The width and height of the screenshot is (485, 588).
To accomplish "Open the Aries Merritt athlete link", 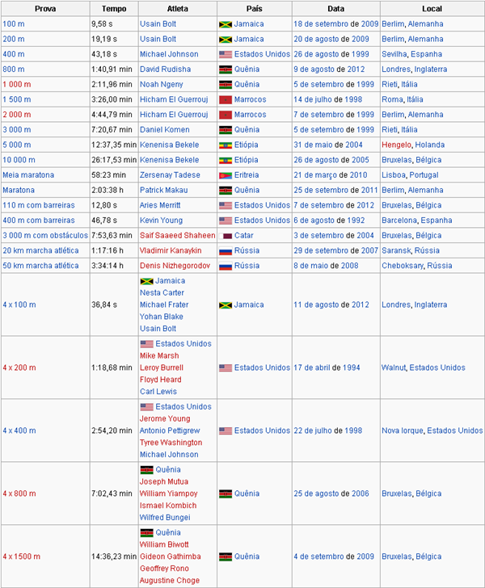I will point(160,205).
